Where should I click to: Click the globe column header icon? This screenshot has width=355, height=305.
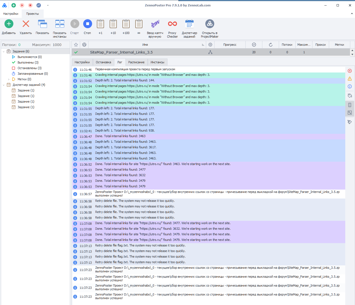click(84, 45)
